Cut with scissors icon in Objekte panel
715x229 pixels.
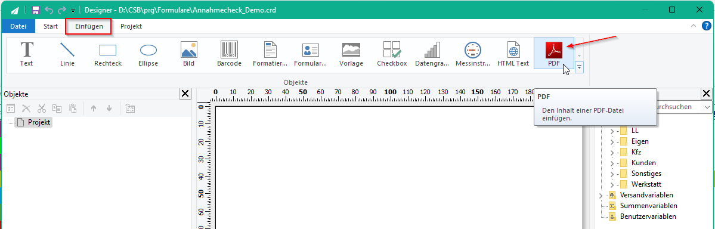click(x=42, y=109)
